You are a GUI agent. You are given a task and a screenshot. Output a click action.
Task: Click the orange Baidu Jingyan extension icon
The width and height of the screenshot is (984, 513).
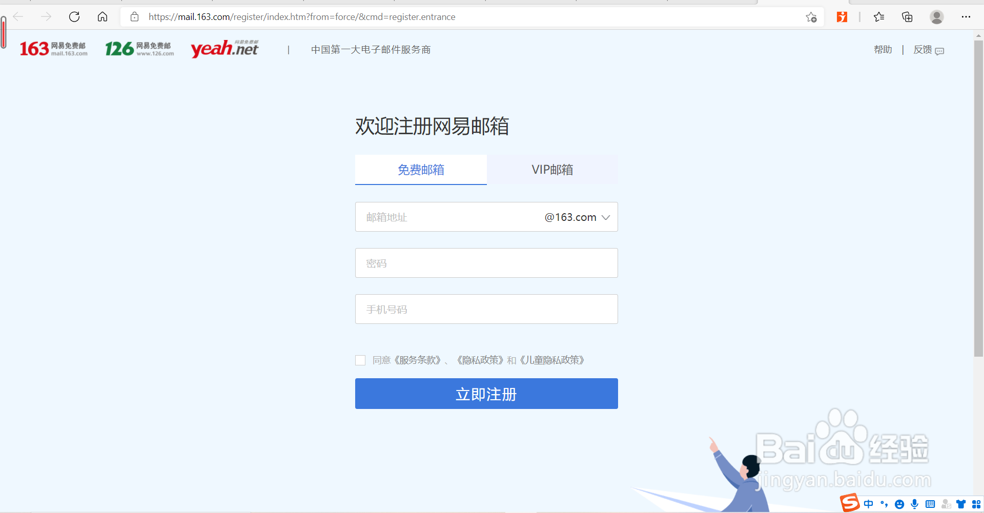pyautogui.click(x=842, y=17)
